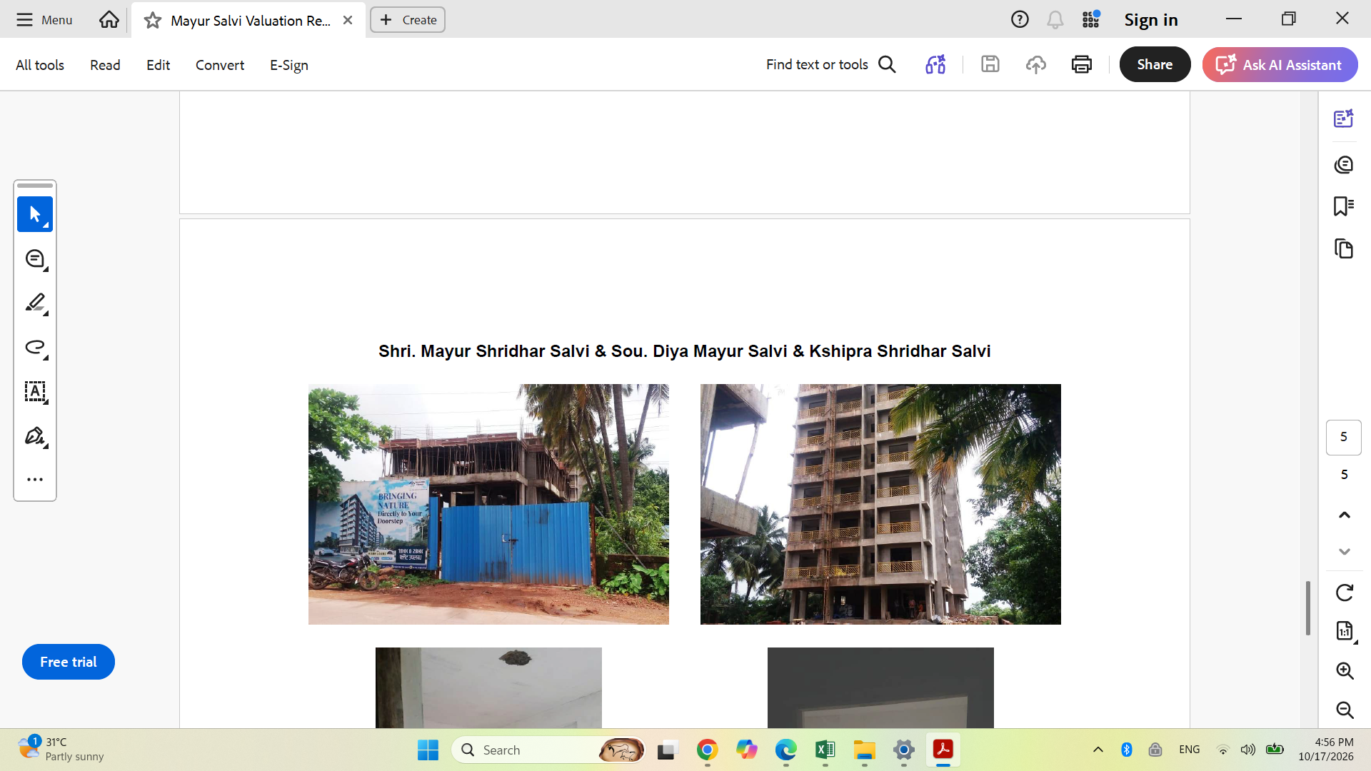The image size is (1371, 771).
Task: Open the page display settings icon
Action: click(x=1345, y=631)
